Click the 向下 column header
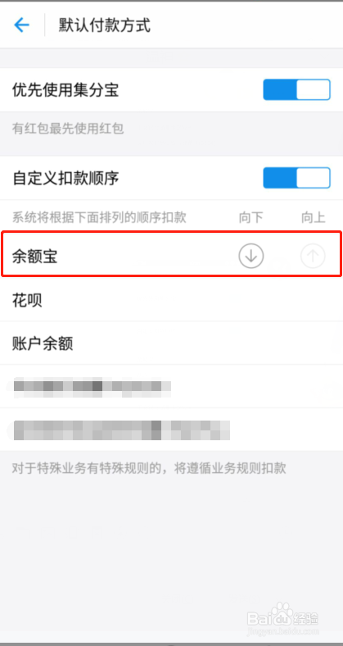This screenshot has width=343, height=646. click(250, 217)
